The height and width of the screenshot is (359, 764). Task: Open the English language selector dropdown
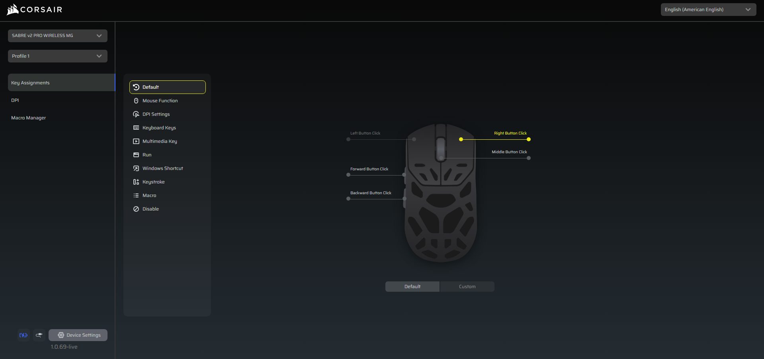coord(708,10)
